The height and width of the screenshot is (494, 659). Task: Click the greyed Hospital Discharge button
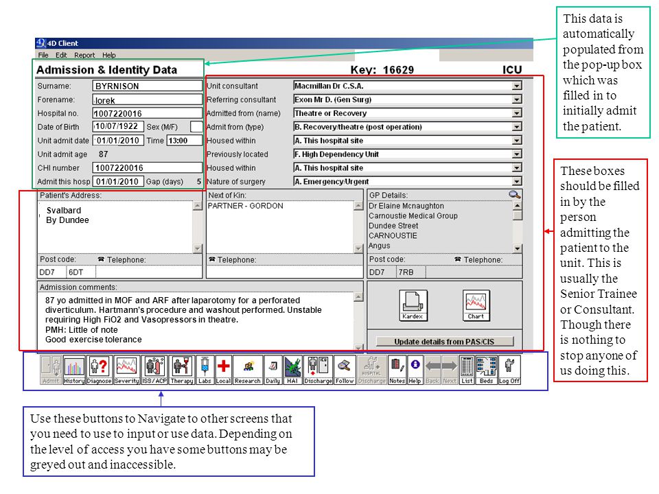(372, 370)
